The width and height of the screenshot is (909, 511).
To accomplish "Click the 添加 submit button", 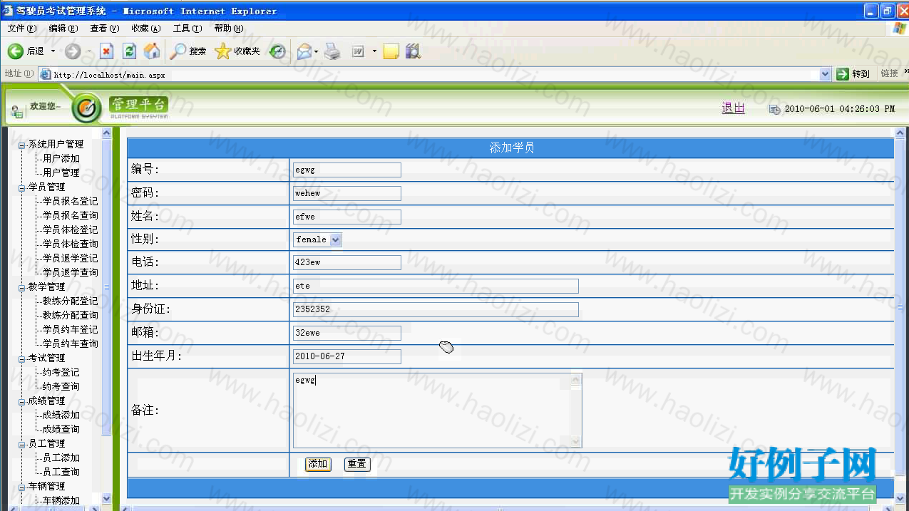I will (318, 464).
